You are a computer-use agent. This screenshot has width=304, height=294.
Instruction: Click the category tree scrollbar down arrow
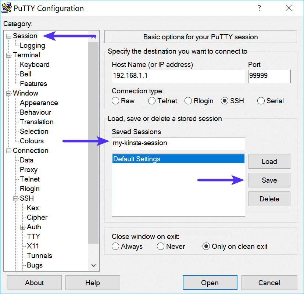(x=93, y=265)
